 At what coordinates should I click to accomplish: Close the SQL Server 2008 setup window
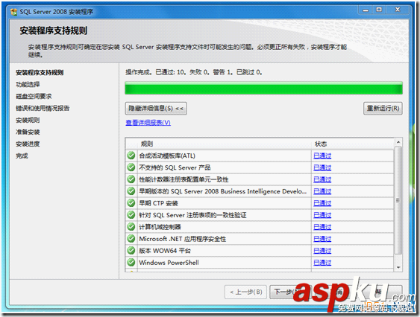(398, 10)
